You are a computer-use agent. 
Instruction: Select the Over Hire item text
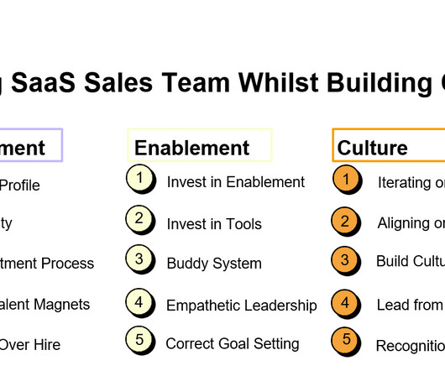(29, 345)
